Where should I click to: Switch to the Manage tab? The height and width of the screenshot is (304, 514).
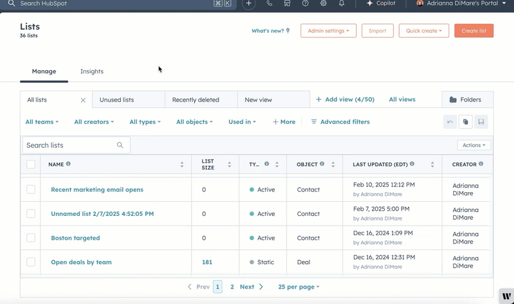tap(44, 71)
